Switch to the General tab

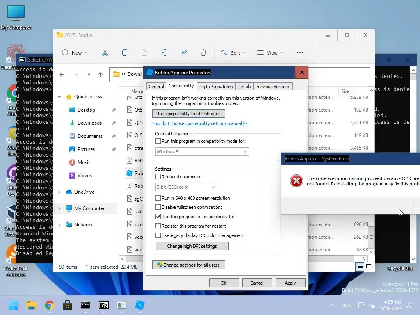click(156, 87)
